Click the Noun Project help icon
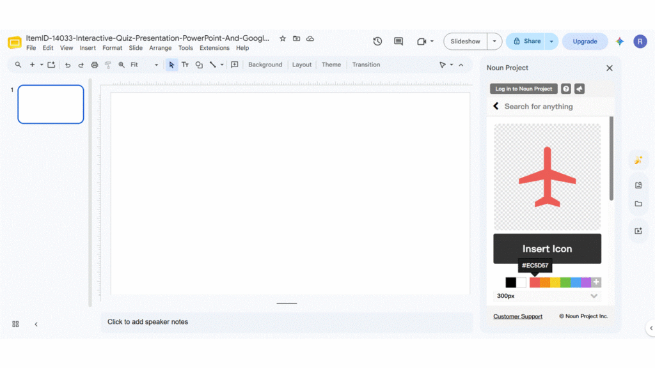 566,88
